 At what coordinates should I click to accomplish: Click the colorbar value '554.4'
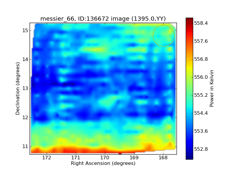[201, 113]
